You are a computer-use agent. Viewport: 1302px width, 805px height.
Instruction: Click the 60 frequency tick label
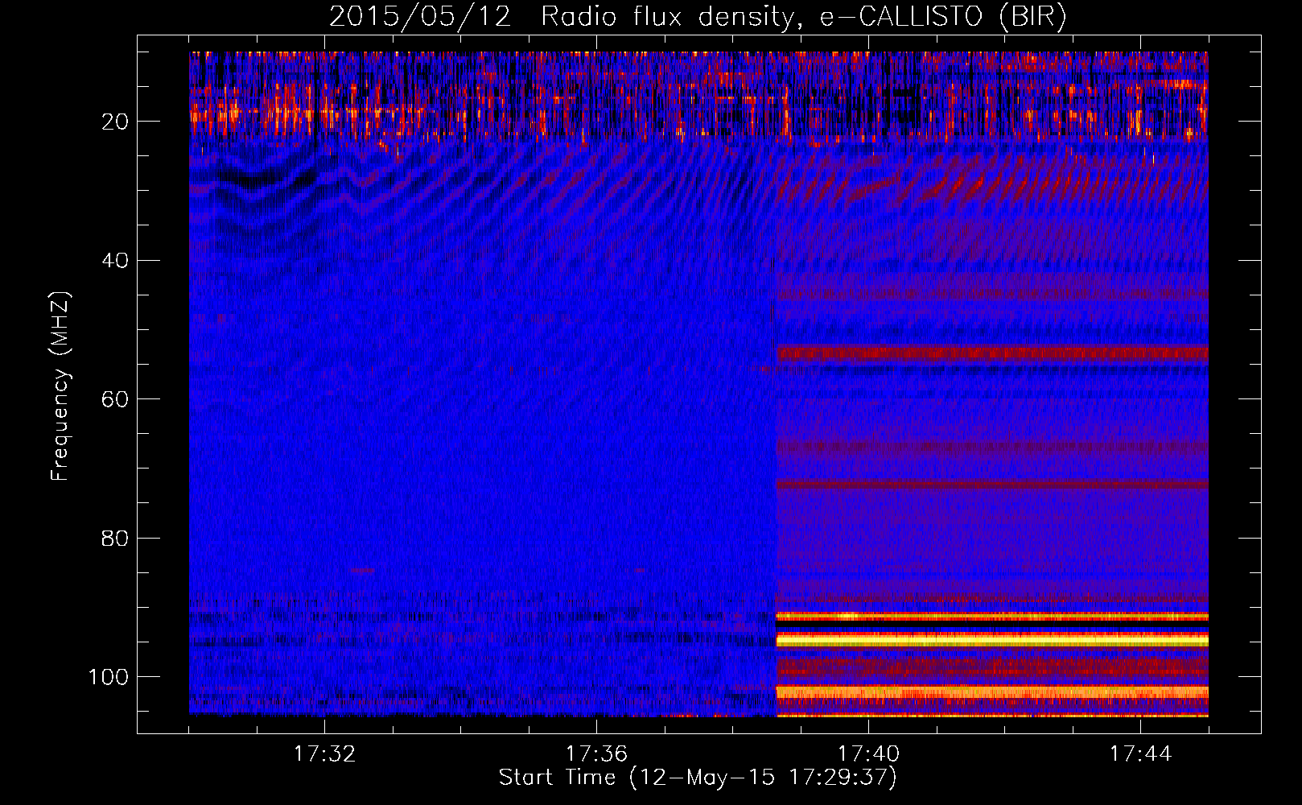(116, 399)
